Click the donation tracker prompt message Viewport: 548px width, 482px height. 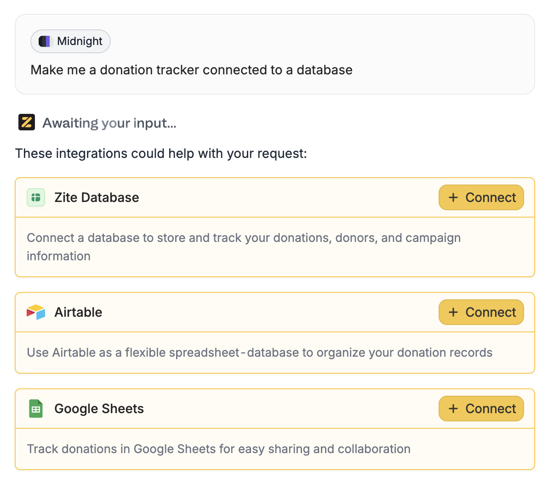[191, 70]
